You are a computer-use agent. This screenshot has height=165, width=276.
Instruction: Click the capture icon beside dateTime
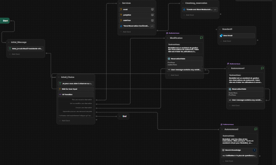[x=121, y=20]
